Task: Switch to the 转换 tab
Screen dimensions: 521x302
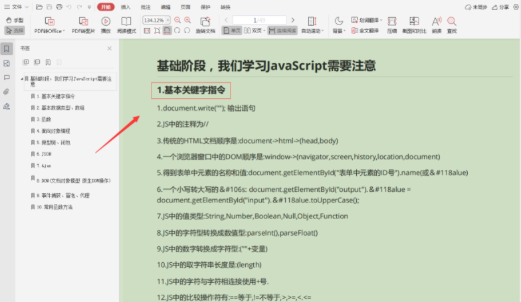Action: (x=225, y=7)
